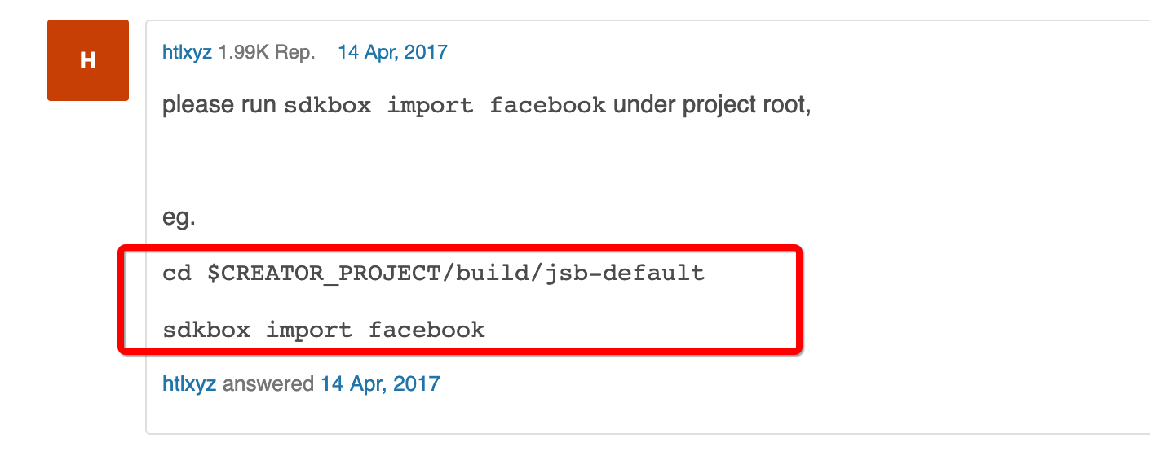Viewport: 1150px width, 451px height.
Task: Click import on the last code line
Action: pos(309,330)
